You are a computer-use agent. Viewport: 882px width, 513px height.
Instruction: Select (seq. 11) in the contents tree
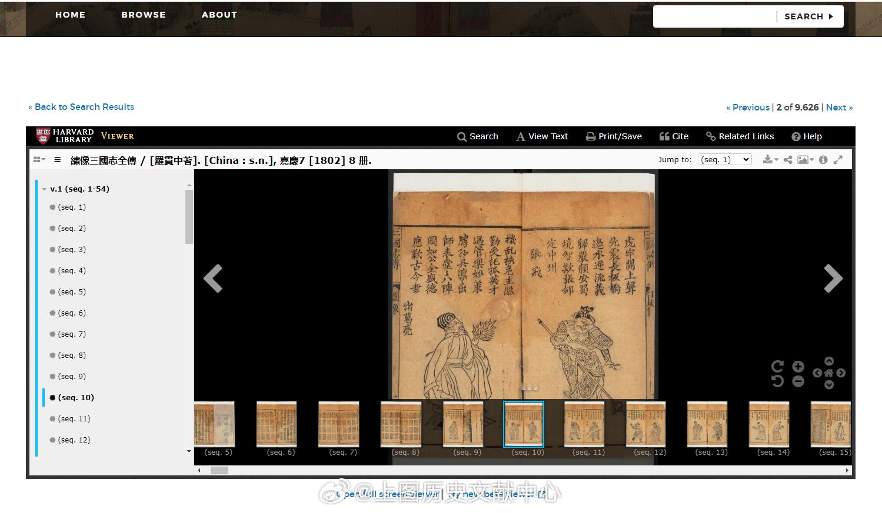pyautogui.click(x=74, y=418)
